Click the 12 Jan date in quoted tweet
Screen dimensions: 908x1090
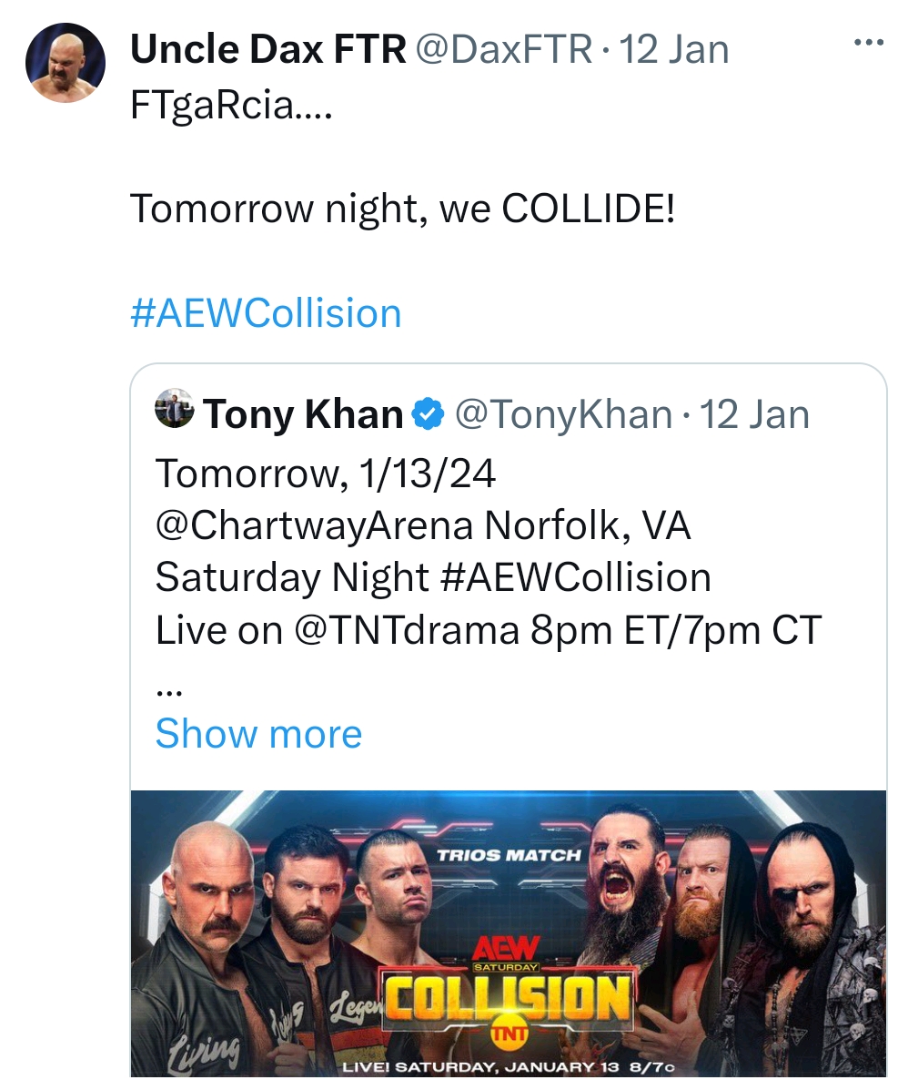tap(754, 415)
